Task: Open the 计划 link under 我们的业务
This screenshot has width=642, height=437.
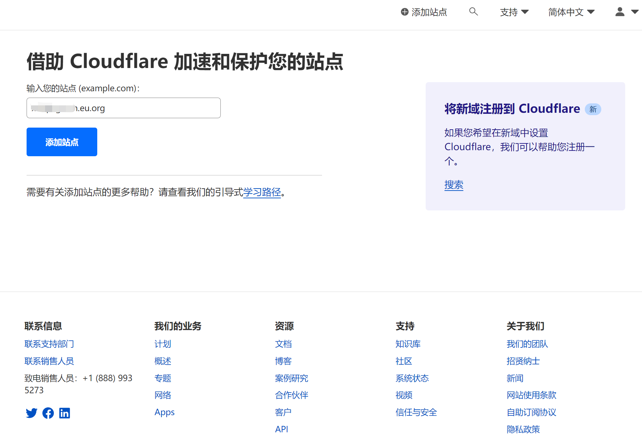Action: click(163, 344)
